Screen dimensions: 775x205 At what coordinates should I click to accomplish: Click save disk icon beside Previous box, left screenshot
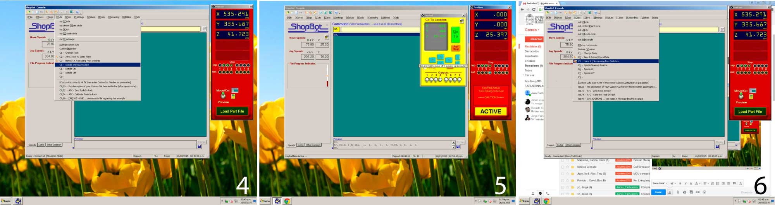(199, 146)
